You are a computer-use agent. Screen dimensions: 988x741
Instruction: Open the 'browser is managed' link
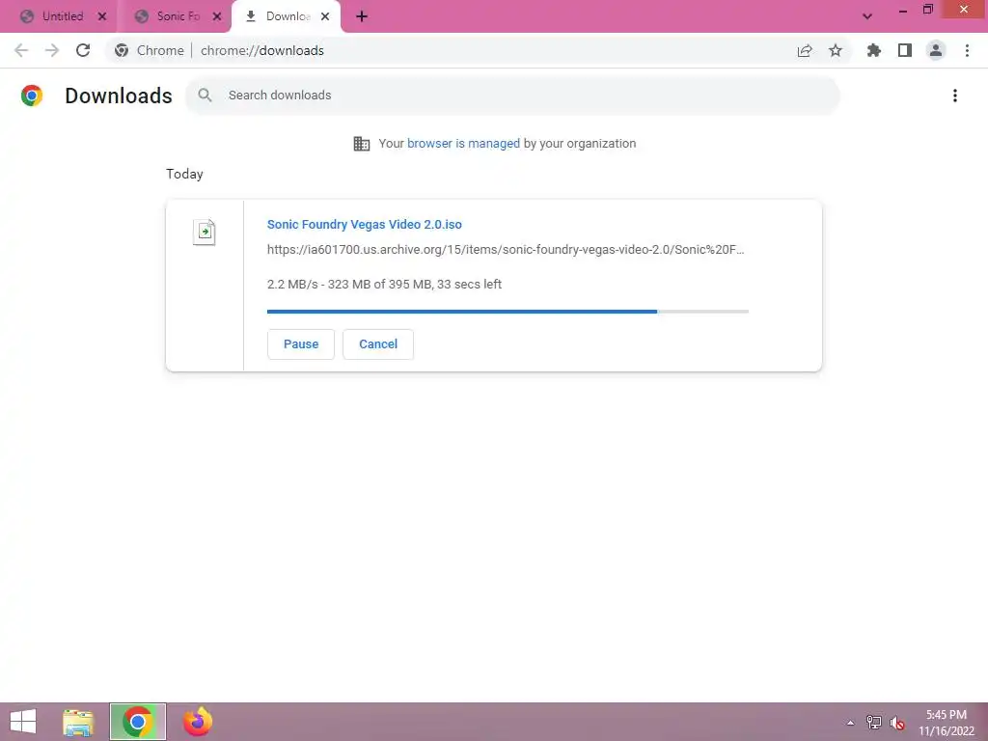coord(463,144)
